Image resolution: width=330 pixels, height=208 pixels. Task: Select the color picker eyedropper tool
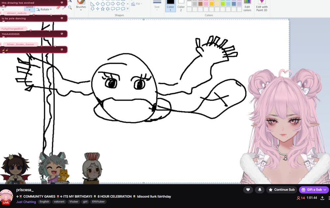click(64, 8)
